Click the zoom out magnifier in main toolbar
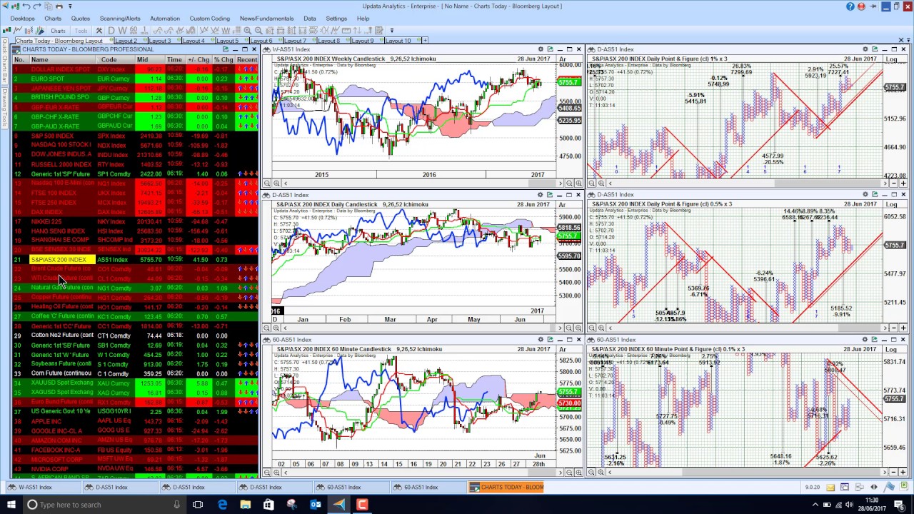914x514 pixels. 258,31
